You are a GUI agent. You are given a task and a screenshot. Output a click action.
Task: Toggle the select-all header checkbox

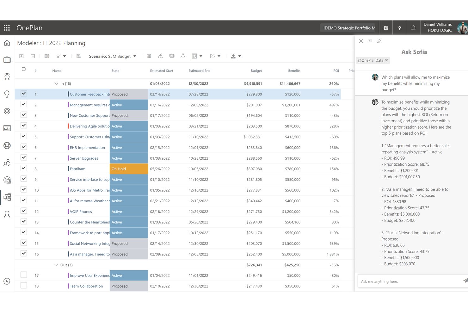pyautogui.click(x=24, y=69)
